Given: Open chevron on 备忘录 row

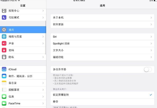Looking at the screenshot, I should [43, 83].
